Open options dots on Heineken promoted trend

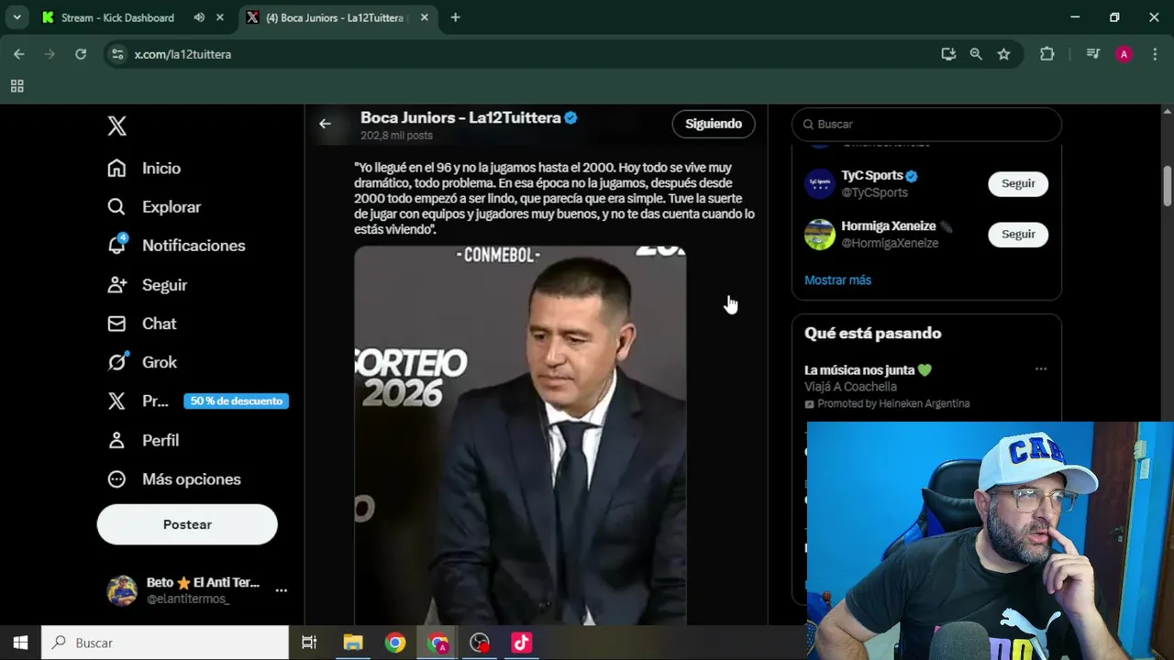pos(1041,369)
